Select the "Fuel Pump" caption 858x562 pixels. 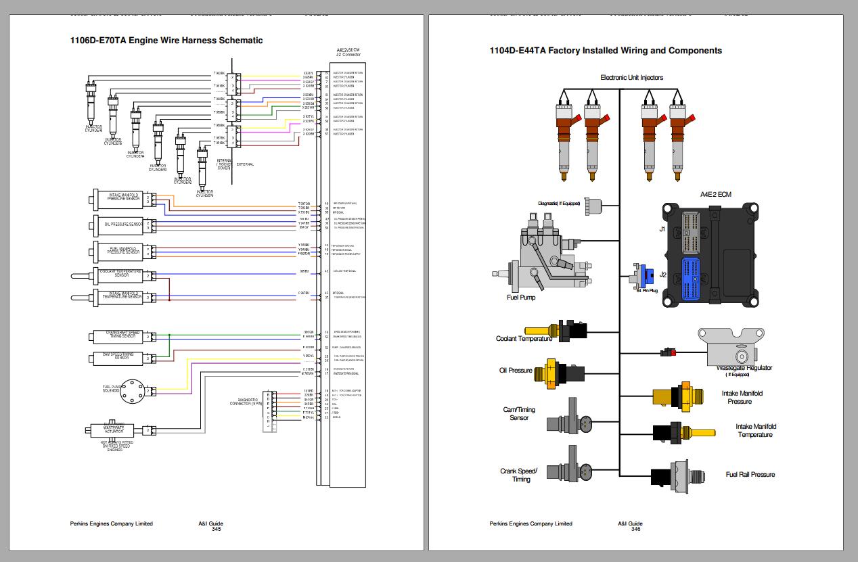point(521,297)
